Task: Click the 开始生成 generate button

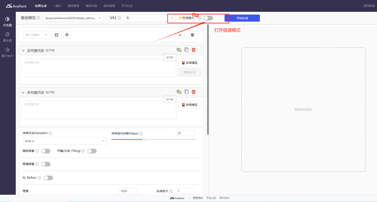Action: tap(242, 18)
